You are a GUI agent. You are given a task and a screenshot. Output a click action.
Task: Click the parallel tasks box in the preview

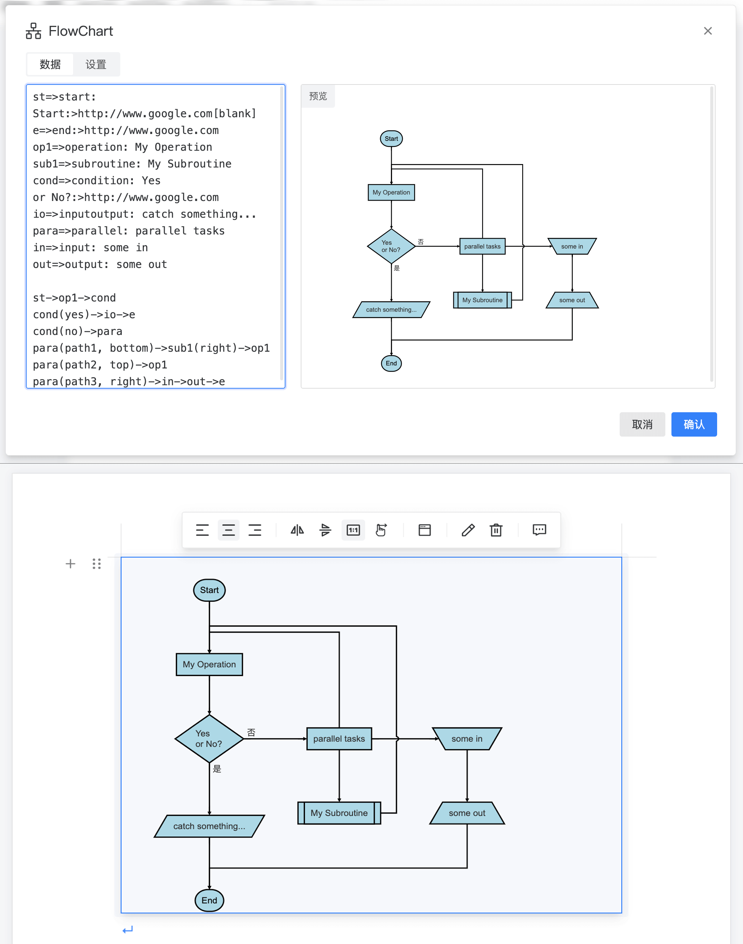pos(482,246)
